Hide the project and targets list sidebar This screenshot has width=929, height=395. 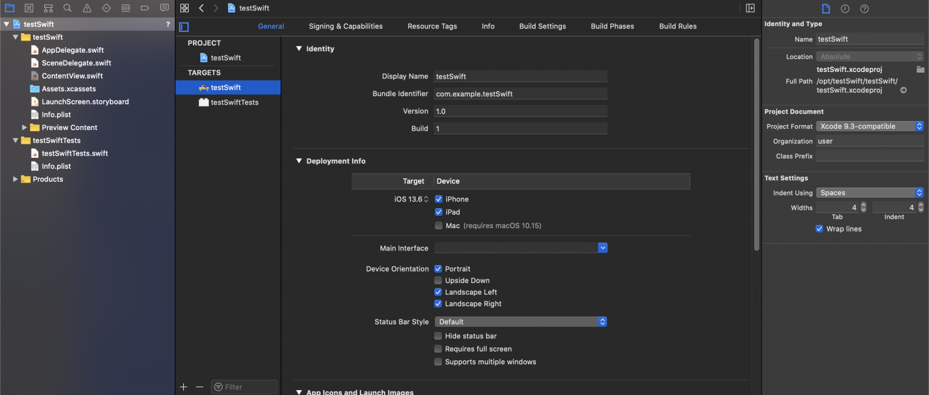coord(184,27)
